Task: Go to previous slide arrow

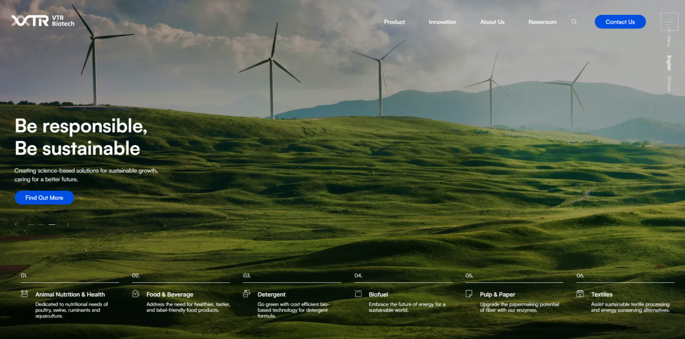Action: (16, 224)
